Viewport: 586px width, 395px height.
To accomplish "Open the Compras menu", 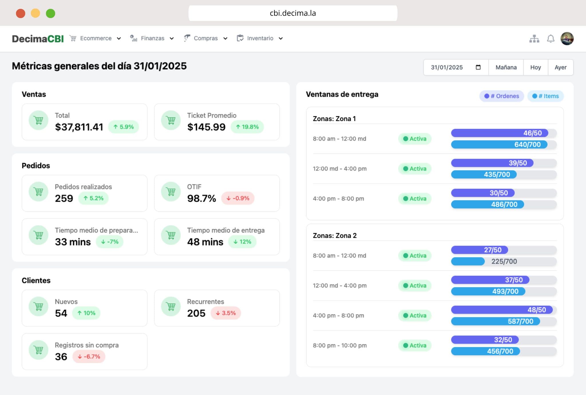I will [205, 38].
